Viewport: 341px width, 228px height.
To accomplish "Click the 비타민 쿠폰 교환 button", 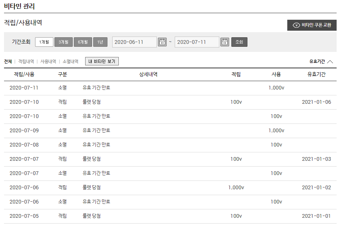I will pyautogui.click(x=312, y=25).
